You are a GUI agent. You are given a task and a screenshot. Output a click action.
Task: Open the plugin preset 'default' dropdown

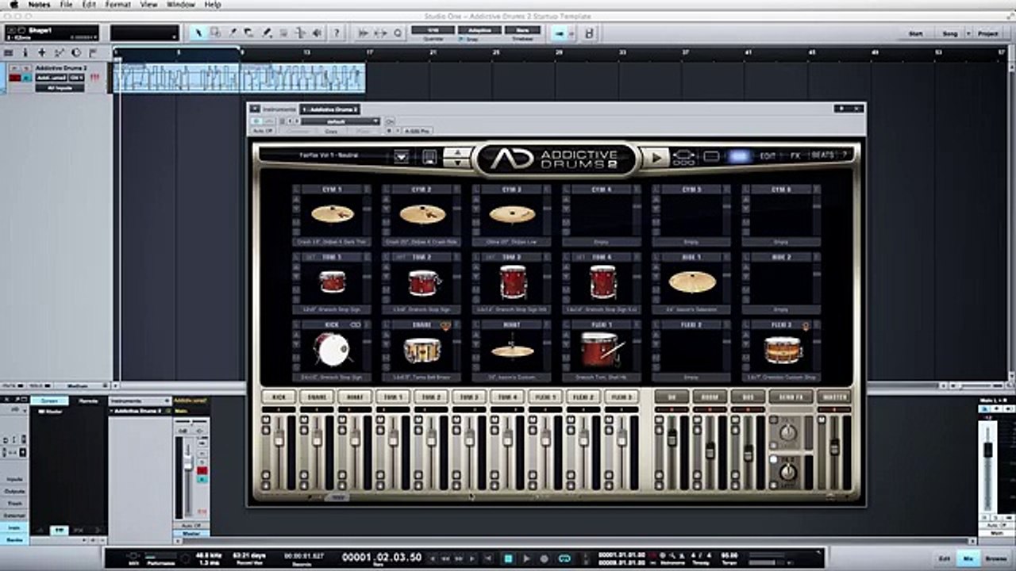[341, 121]
